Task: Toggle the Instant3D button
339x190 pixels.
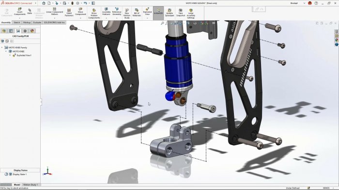Action: 158,13
